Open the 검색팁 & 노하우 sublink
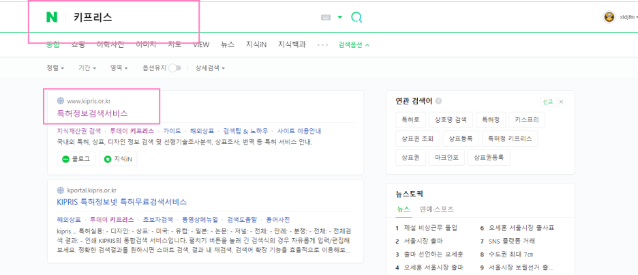 coord(246,131)
